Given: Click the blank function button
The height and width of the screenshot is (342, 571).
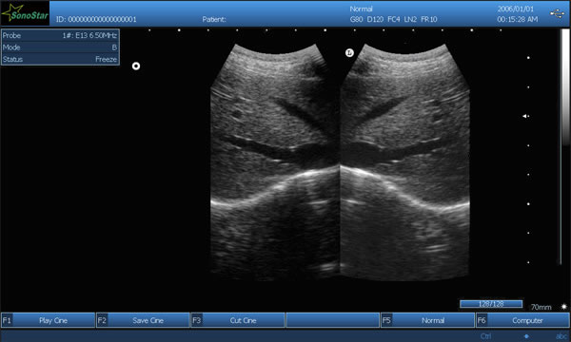Looking at the screenshot, I should (x=333, y=320).
